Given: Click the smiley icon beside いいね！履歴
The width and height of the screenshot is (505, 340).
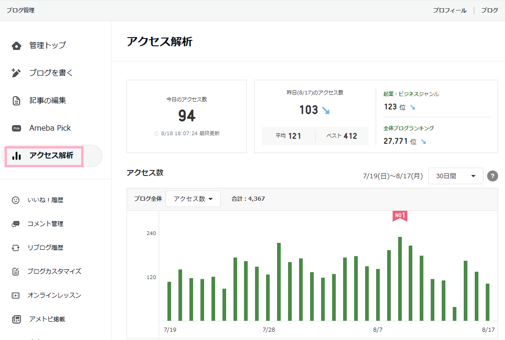Looking at the screenshot, I should 16,200.
